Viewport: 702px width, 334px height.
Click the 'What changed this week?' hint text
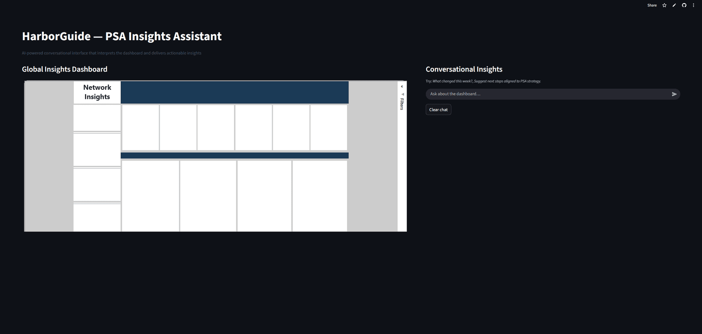point(452,81)
